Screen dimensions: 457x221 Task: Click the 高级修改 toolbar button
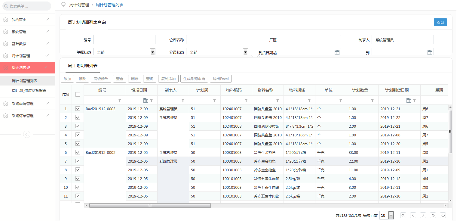pos(101,79)
